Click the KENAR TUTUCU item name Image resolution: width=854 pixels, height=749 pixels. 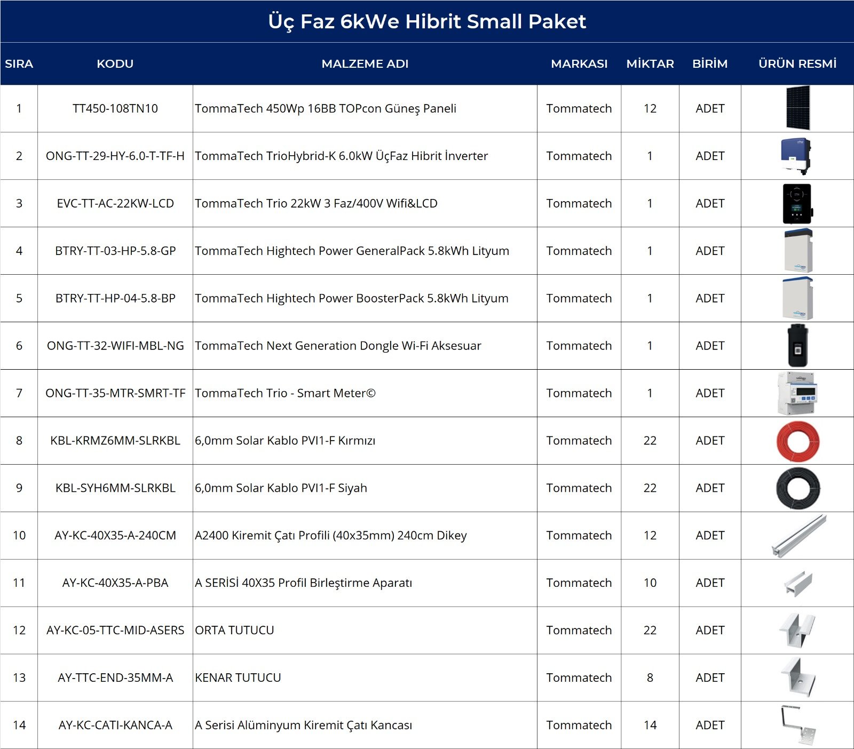(x=238, y=678)
